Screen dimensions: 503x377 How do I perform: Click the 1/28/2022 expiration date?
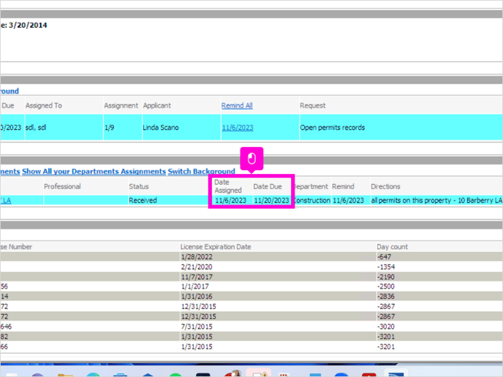click(x=197, y=256)
